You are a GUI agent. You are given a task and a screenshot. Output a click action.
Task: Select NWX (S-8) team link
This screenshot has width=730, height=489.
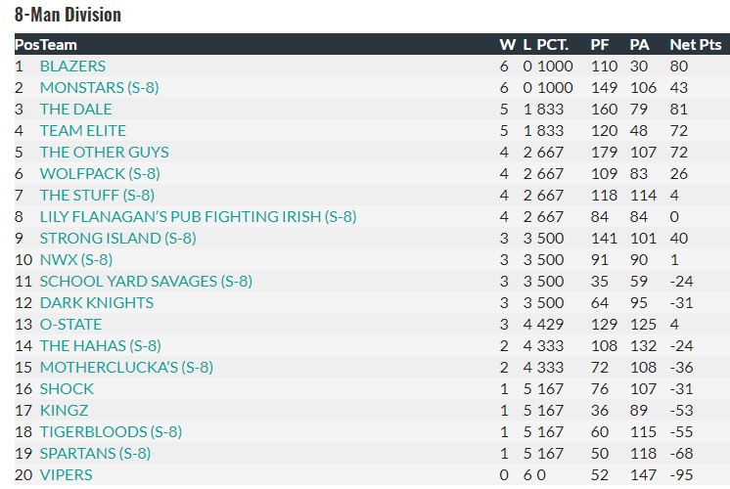[x=75, y=259]
